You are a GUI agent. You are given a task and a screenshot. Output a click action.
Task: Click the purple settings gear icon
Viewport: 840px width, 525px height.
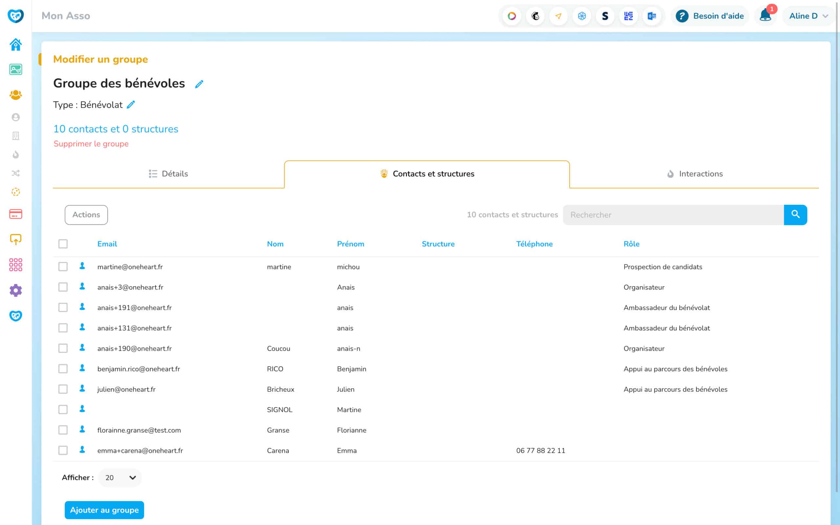click(x=16, y=290)
